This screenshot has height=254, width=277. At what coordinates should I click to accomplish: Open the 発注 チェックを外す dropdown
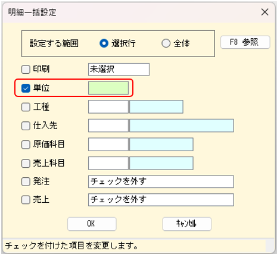coord(161,181)
